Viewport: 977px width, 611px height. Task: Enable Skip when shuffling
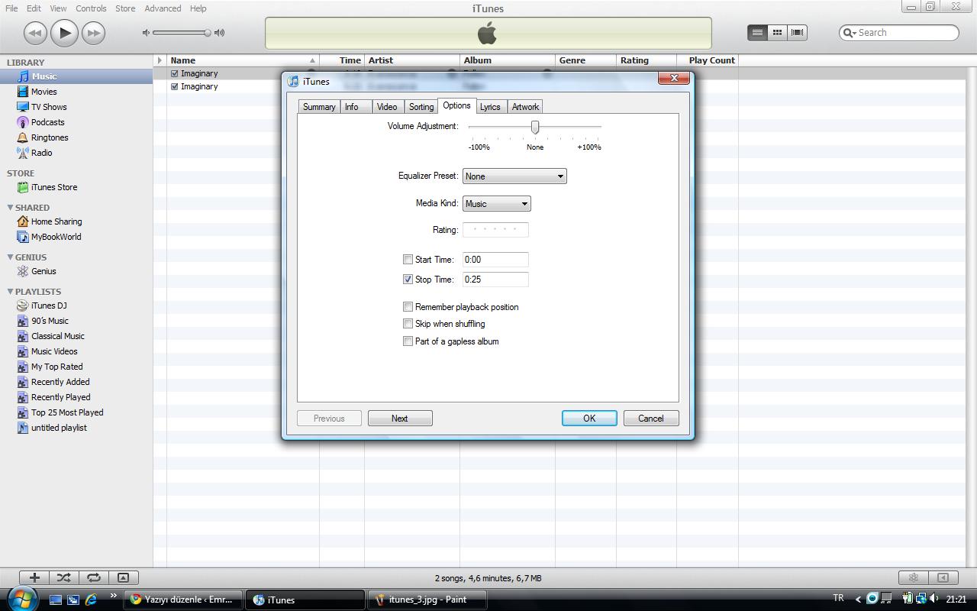pyautogui.click(x=408, y=324)
